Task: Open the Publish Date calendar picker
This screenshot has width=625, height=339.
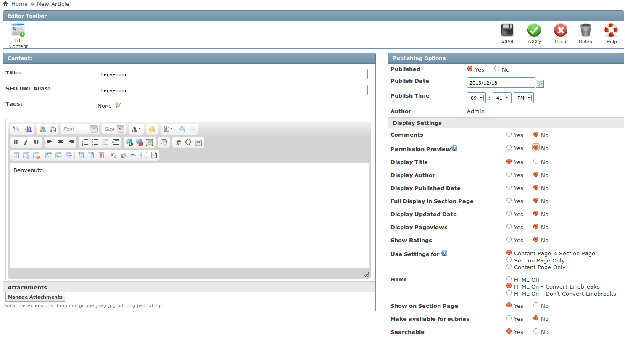Action: click(x=540, y=83)
